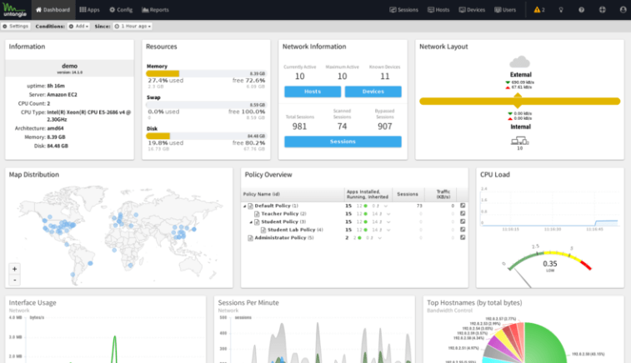Image resolution: width=631 pixels, height=363 pixels.
Task: Click the Untangle logo
Action: [x=14, y=9]
